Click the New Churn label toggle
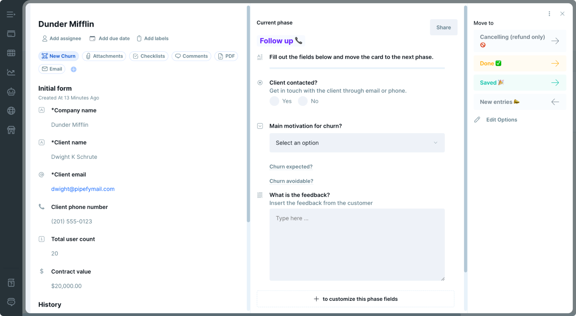Viewport: 576px width, 316px height. click(58, 56)
